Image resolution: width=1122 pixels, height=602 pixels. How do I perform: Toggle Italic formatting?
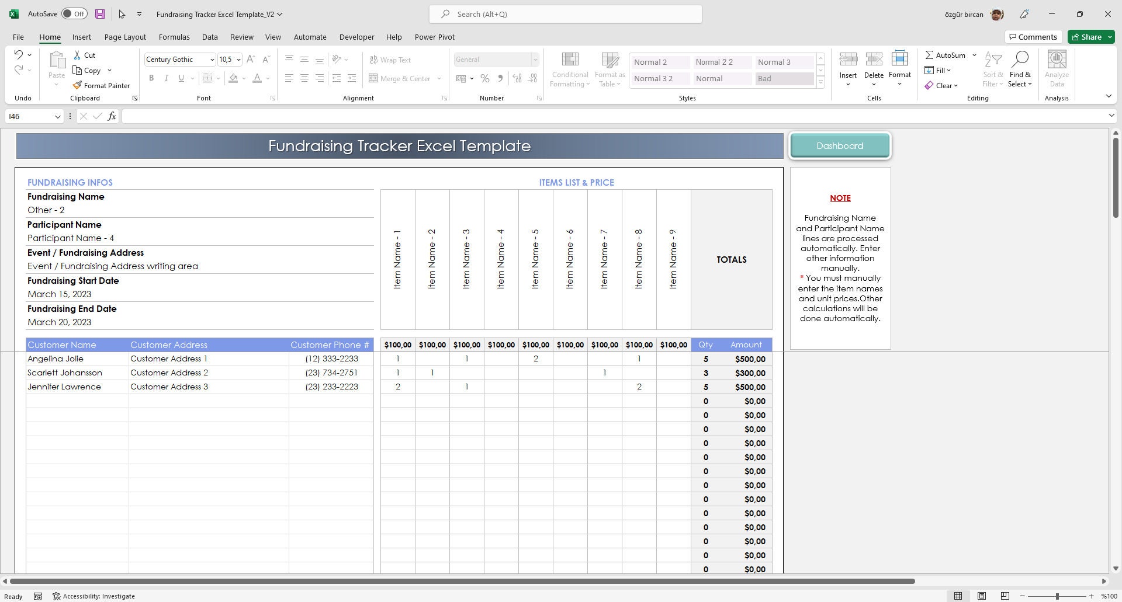point(166,78)
